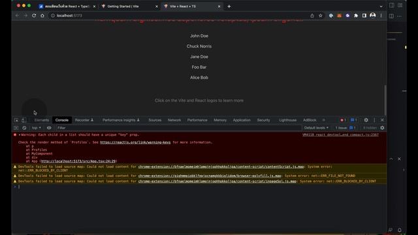The image size is (418, 235).
Task: Close the Getting Started Vite tab
Action: 157,7
